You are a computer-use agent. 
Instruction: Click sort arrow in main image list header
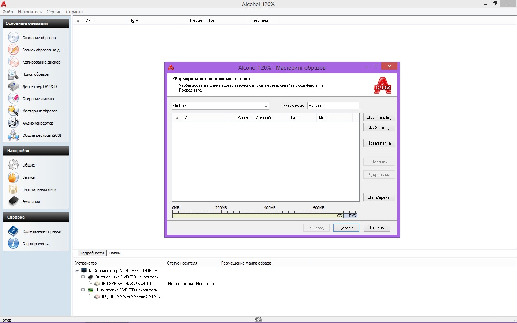coord(78,21)
